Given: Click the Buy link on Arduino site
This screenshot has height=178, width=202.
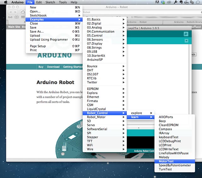Looking at the screenshot, I should (x=41, y=67).
